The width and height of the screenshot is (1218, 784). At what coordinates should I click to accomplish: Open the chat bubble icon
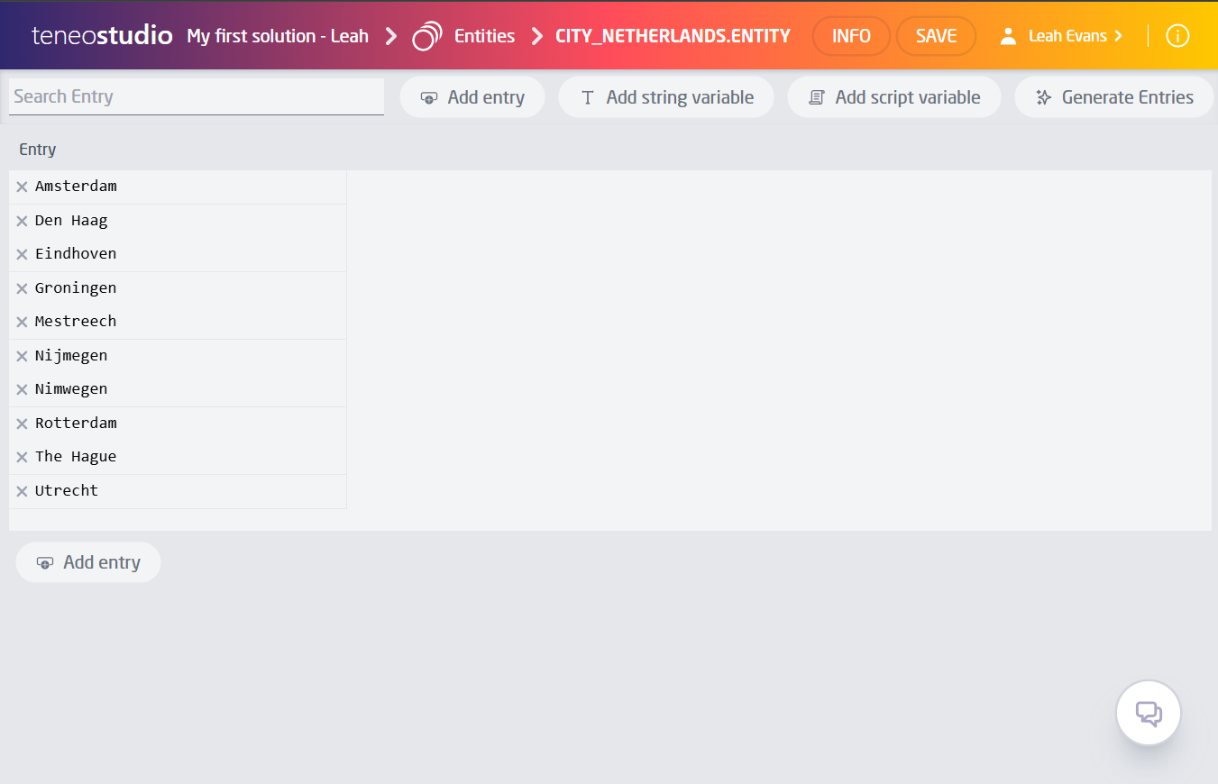click(1148, 714)
